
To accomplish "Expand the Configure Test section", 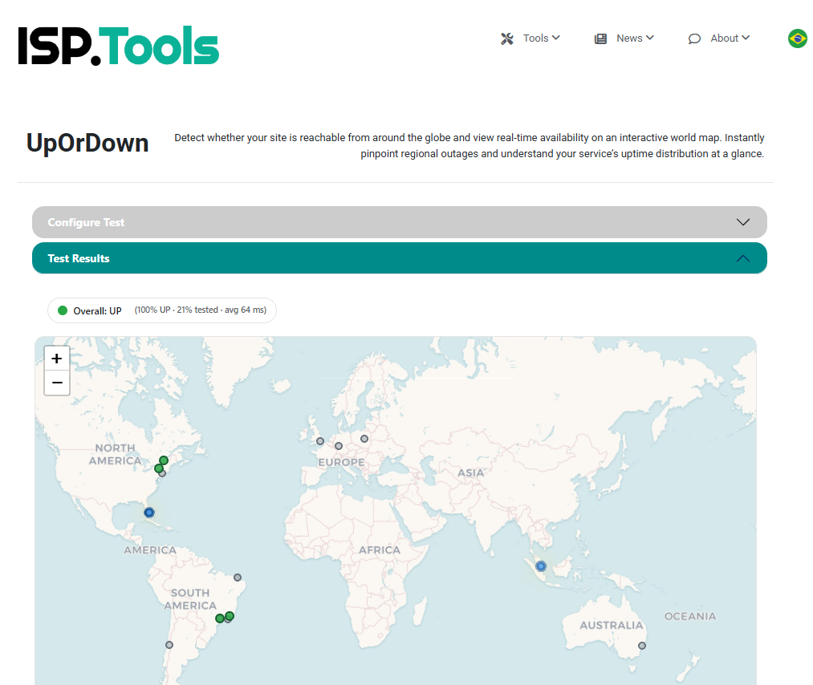I will point(399,222).
